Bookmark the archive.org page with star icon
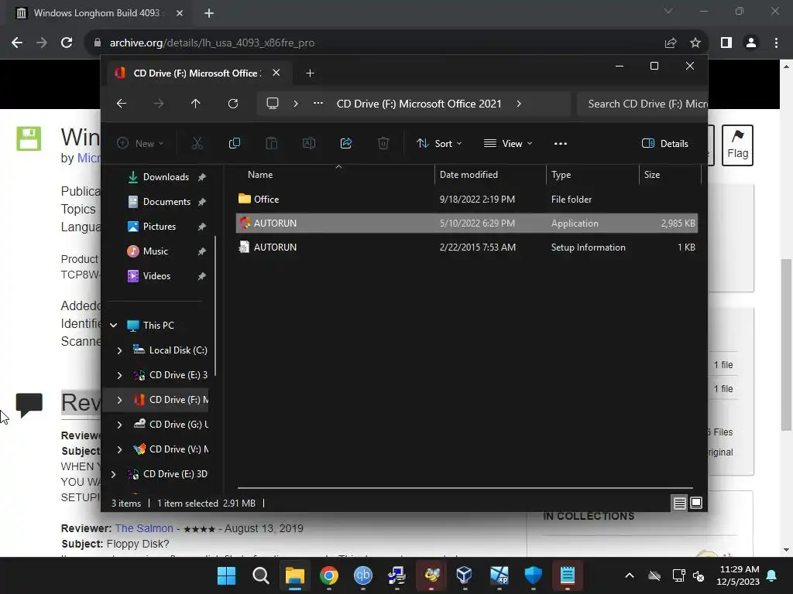The width and height of the screenshot is (793, 594). click(695, 43)
